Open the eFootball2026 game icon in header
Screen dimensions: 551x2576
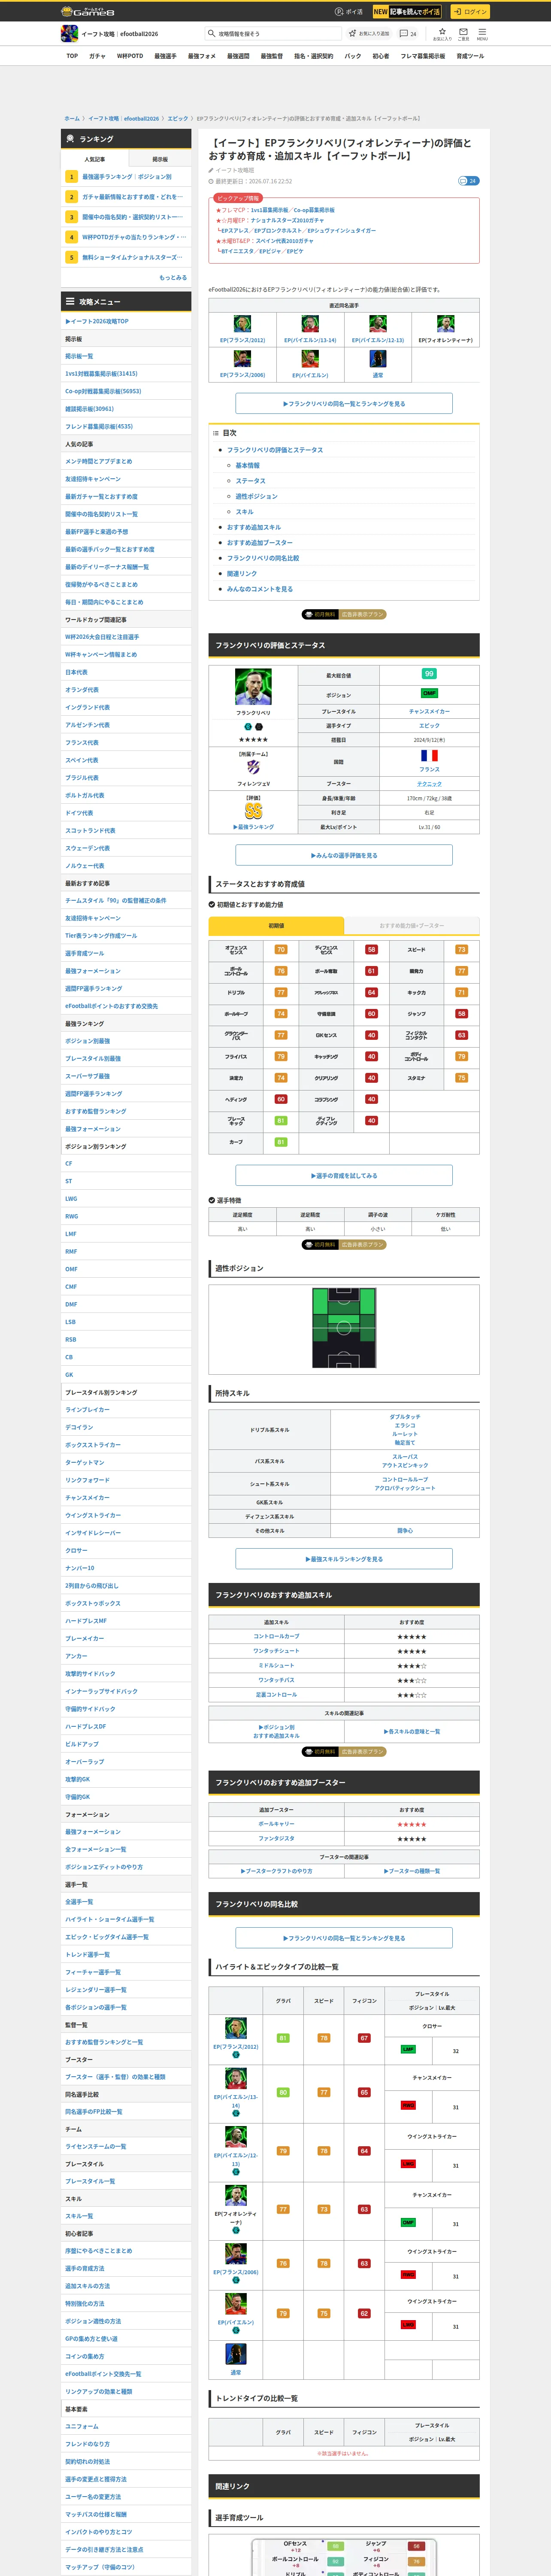(69, 34)
